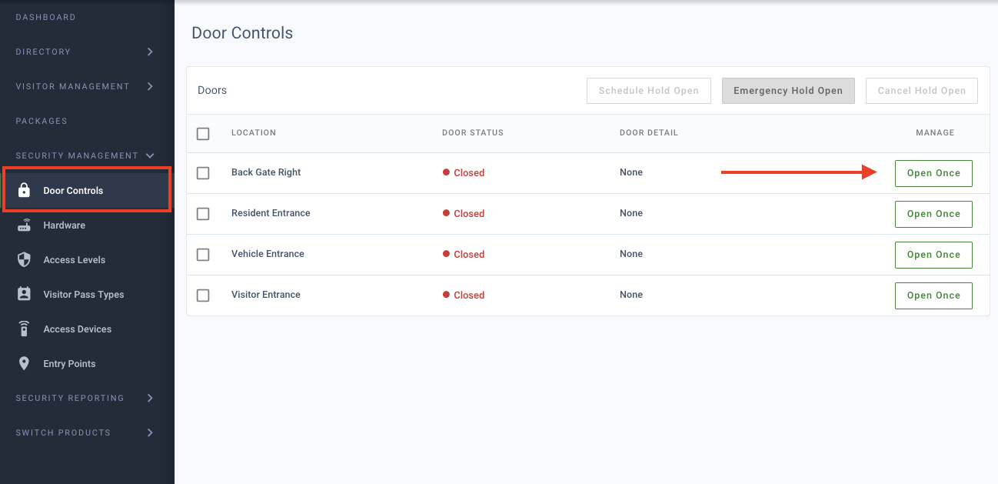Select the Visitor Entrance checkbox
Image resolution: width=998 pixels, height=484 pixels.
click(203, 295)
